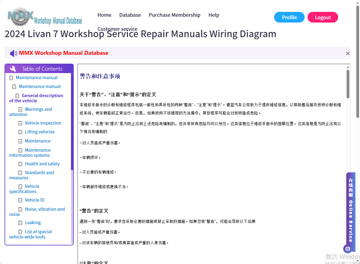Viewport: 360px width, 264px height.
Task: Click the subheading “警告”的定义
Action: tap(94, 211)
